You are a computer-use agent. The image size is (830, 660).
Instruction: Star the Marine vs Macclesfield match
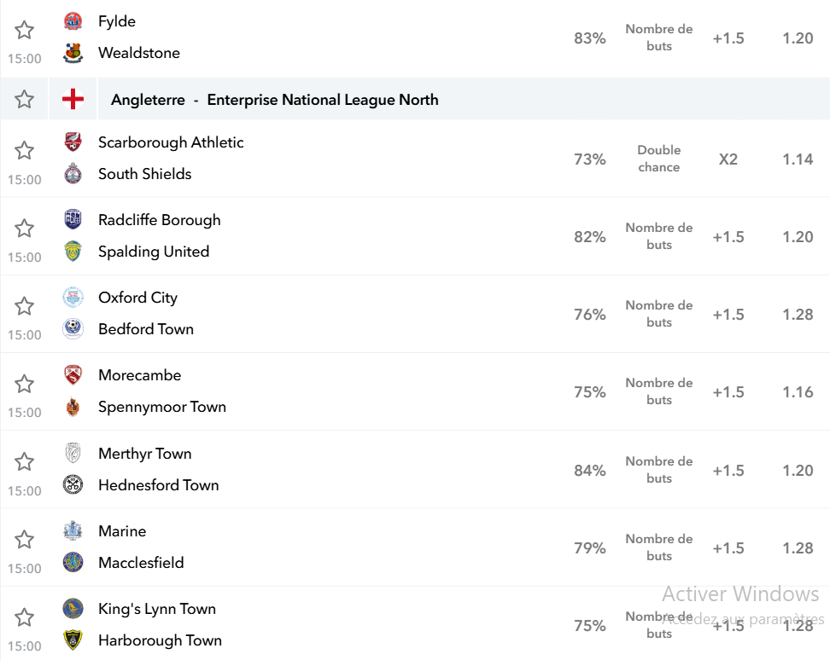click(x=25, y=540)
